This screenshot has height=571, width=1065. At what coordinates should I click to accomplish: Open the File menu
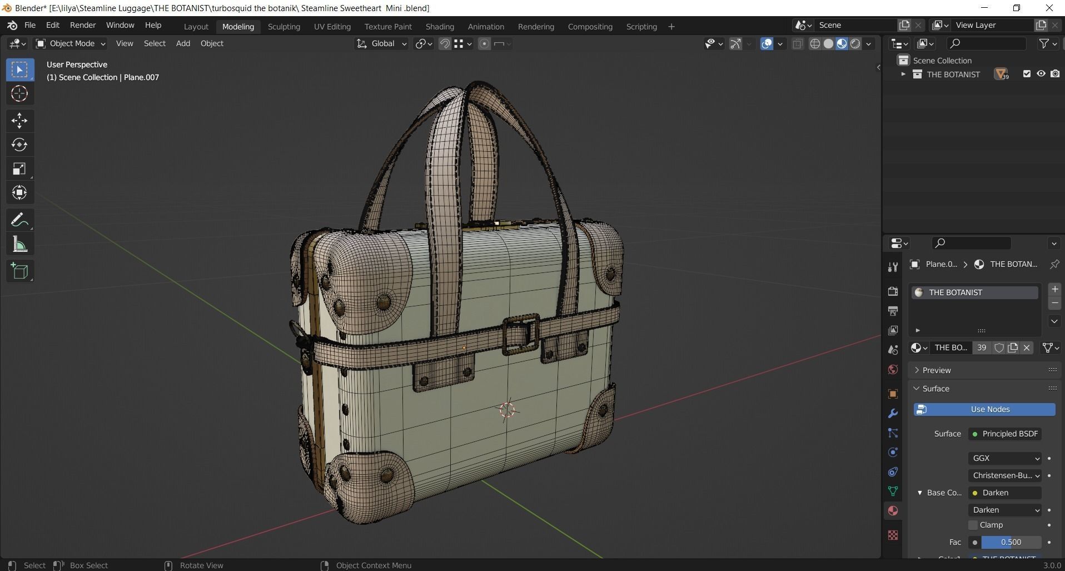[30, 26]
